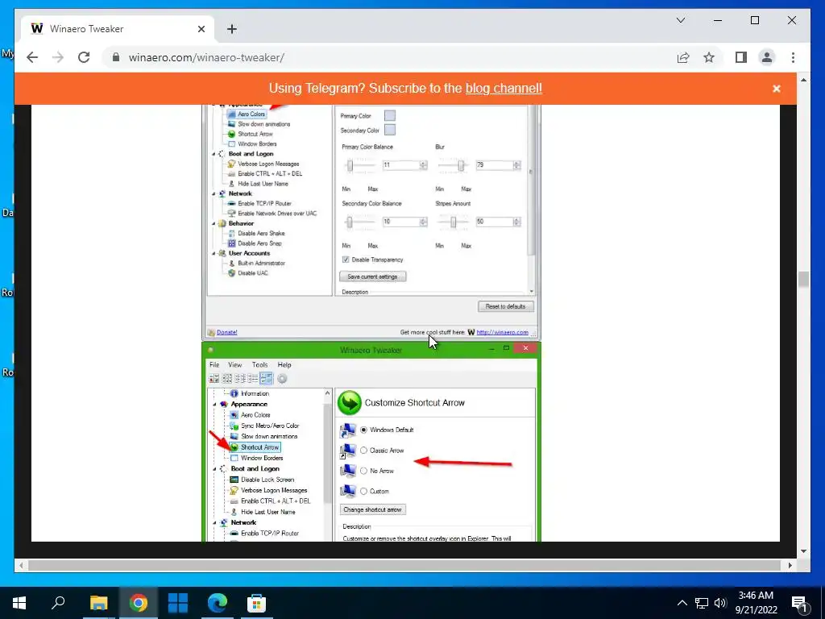Click the Enable Network Drives over UAC icon
The height and width of the screenshot is (619, 825).
231,213
